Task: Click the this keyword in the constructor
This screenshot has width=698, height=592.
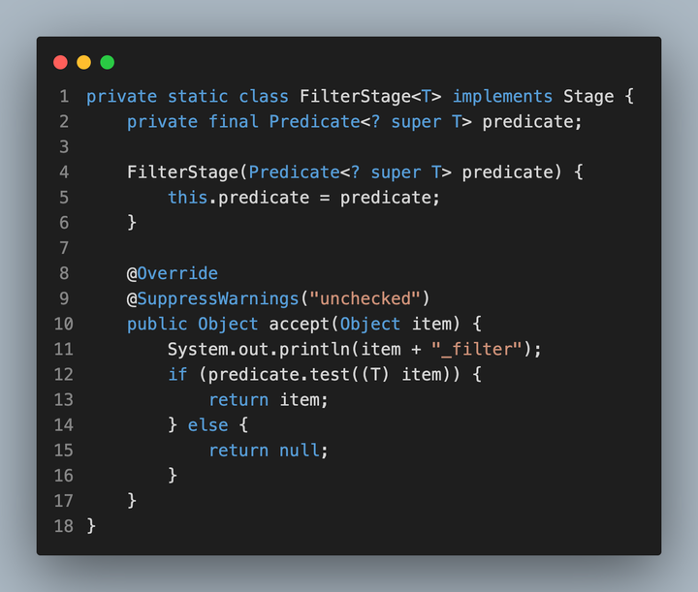Action: [187, 197]
